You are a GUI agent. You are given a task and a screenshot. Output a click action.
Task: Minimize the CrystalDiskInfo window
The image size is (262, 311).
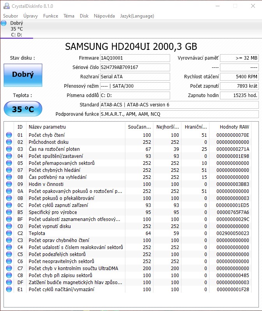click(218, 6)
